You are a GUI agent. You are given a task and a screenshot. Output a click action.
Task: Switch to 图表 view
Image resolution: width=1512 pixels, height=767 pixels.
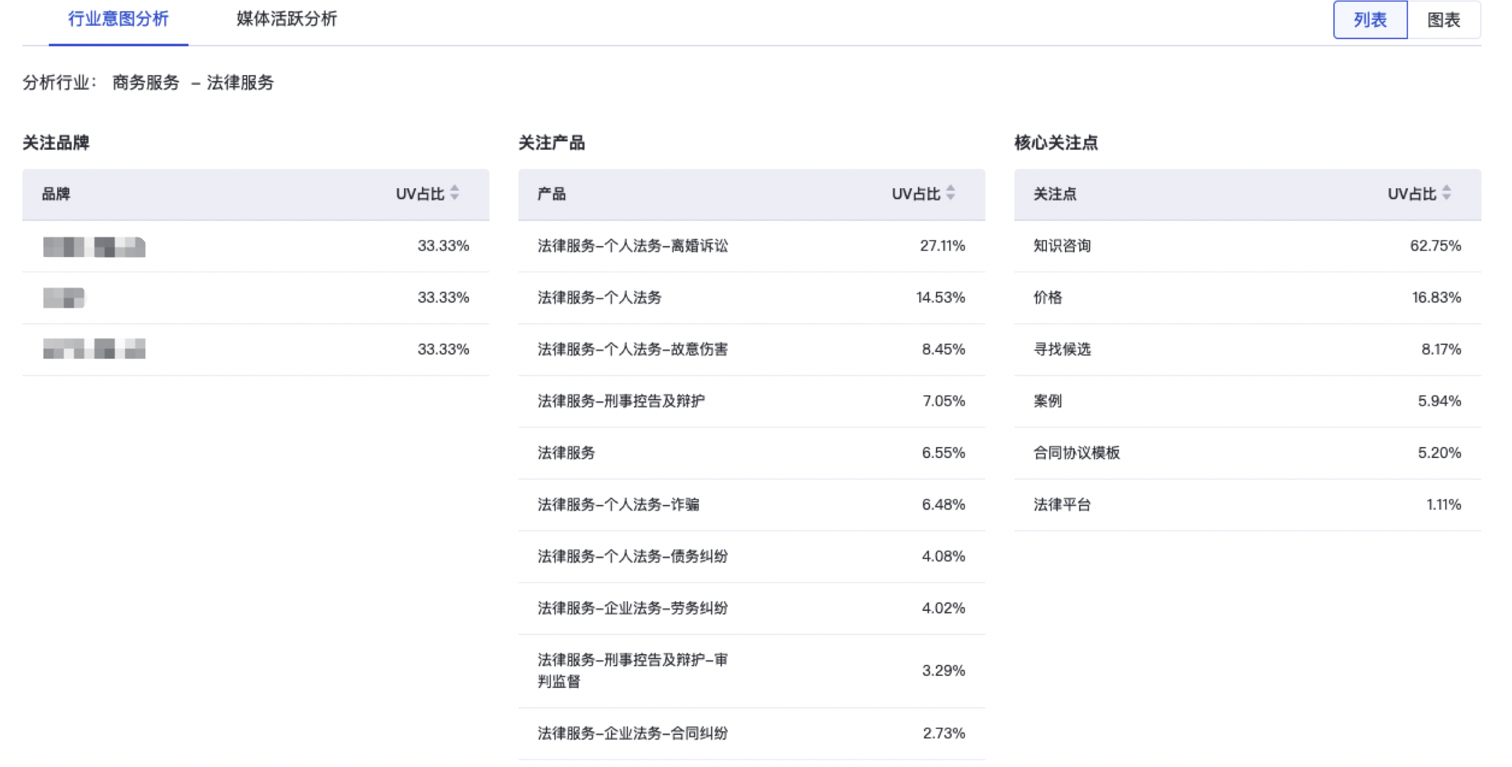tap(1443, 20)
